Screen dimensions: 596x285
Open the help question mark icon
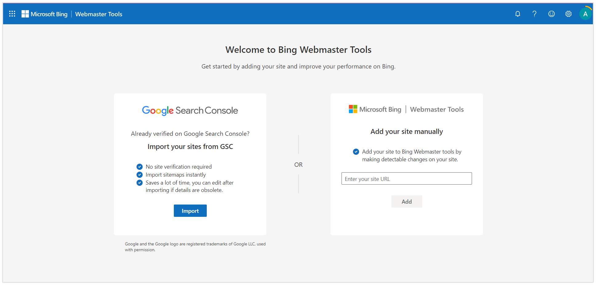[534, 14]
